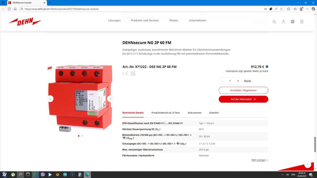This screenshot has height=178, width=317.
Task: Open the watchlist list icon in header
Action: click(302, 21)
